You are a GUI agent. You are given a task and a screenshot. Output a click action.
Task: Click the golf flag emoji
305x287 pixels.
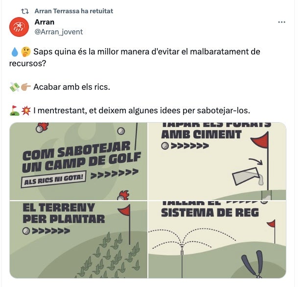pos(15,111)
